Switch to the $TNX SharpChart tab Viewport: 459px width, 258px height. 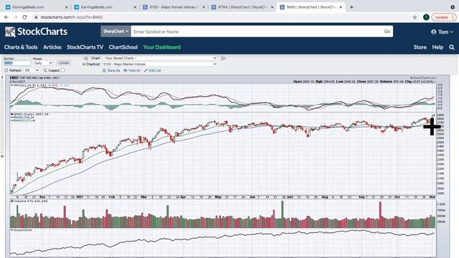(242, 7)
